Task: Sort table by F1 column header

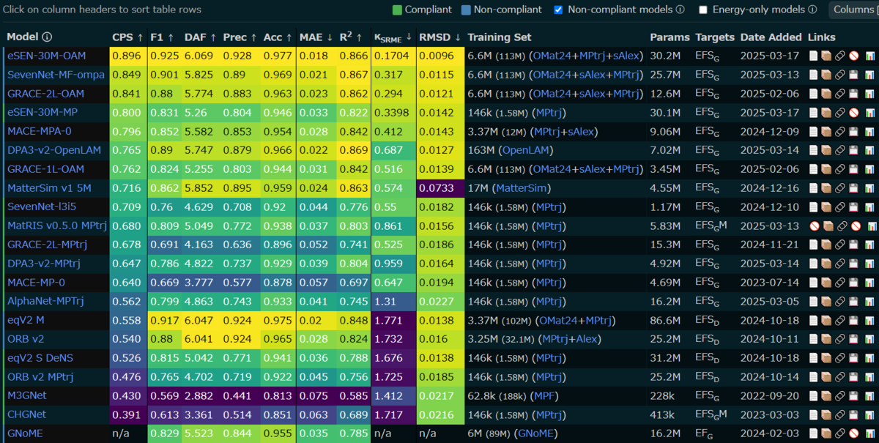Action: [x=162, y=37]
